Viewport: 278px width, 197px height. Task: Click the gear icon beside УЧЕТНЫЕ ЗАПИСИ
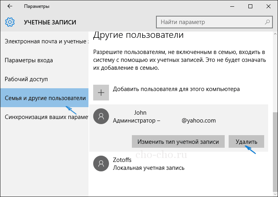[10, 22]
